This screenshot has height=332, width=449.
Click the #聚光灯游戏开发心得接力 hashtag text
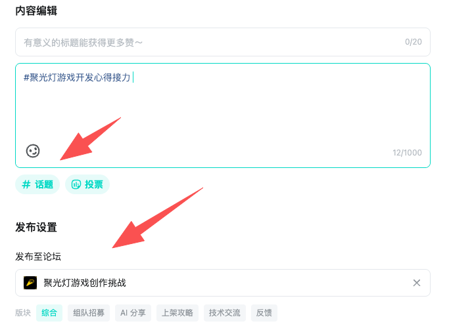click(x=77, y=77)
